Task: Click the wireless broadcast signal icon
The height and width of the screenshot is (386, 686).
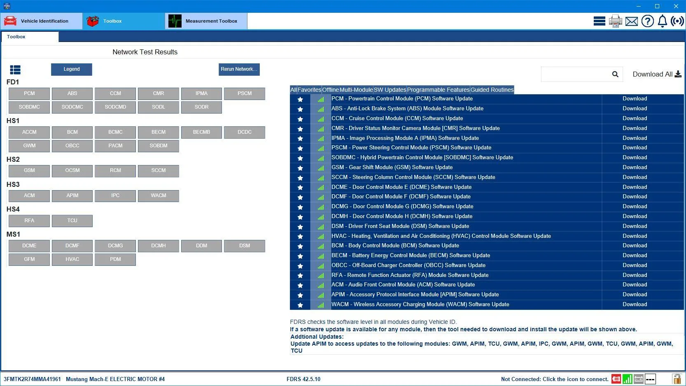Action: [677, 21]
